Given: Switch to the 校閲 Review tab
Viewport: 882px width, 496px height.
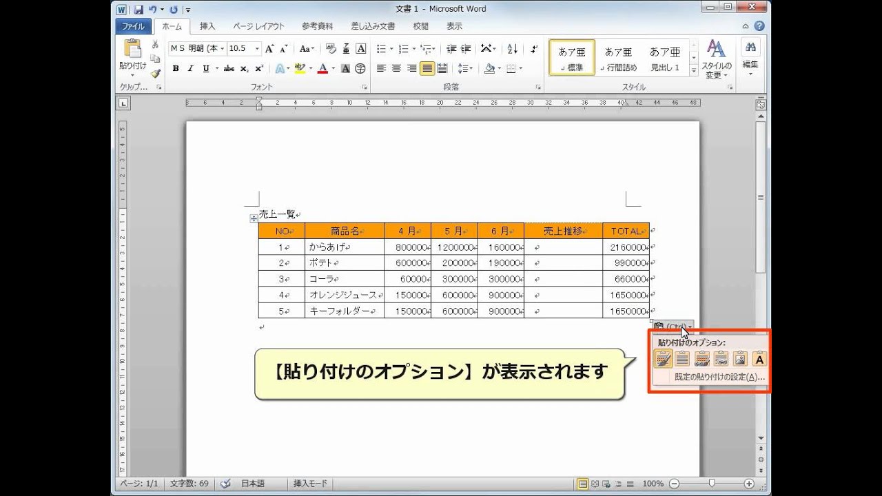Looking at the screenshot, I should (x=421, y=26).
